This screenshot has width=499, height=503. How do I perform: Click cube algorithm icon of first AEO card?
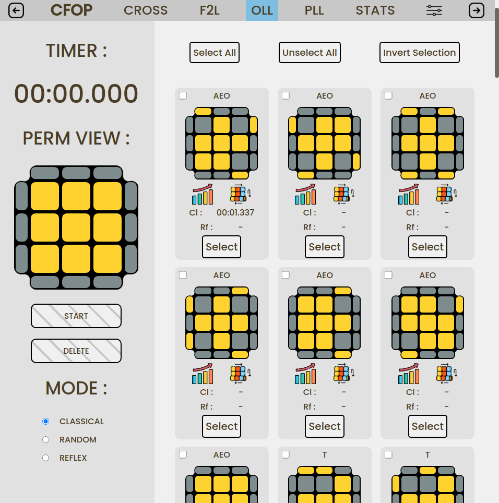(241, 195)
